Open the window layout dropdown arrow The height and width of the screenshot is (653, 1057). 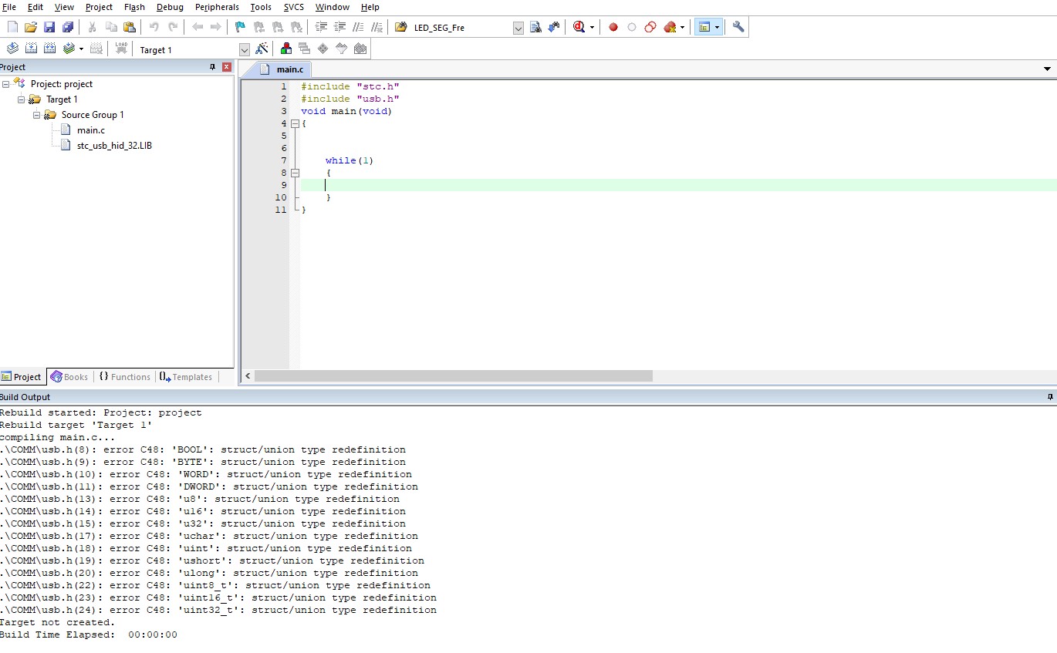coord(718,28)
